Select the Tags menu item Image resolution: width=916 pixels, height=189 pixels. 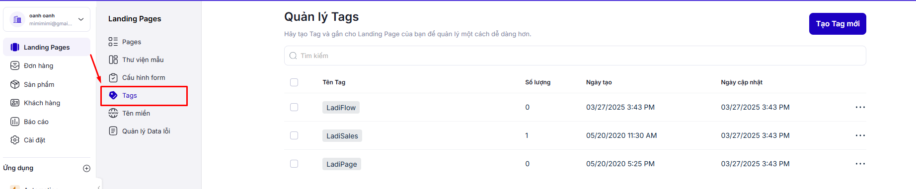144,96
